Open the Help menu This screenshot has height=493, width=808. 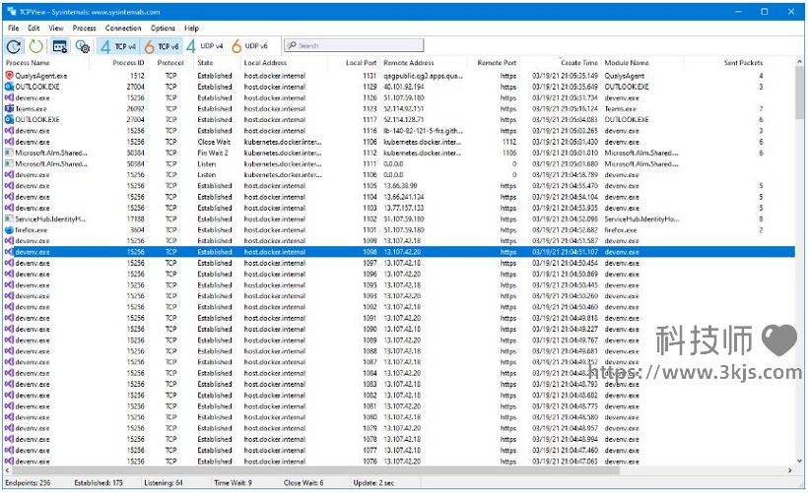[x=191, y=29]
